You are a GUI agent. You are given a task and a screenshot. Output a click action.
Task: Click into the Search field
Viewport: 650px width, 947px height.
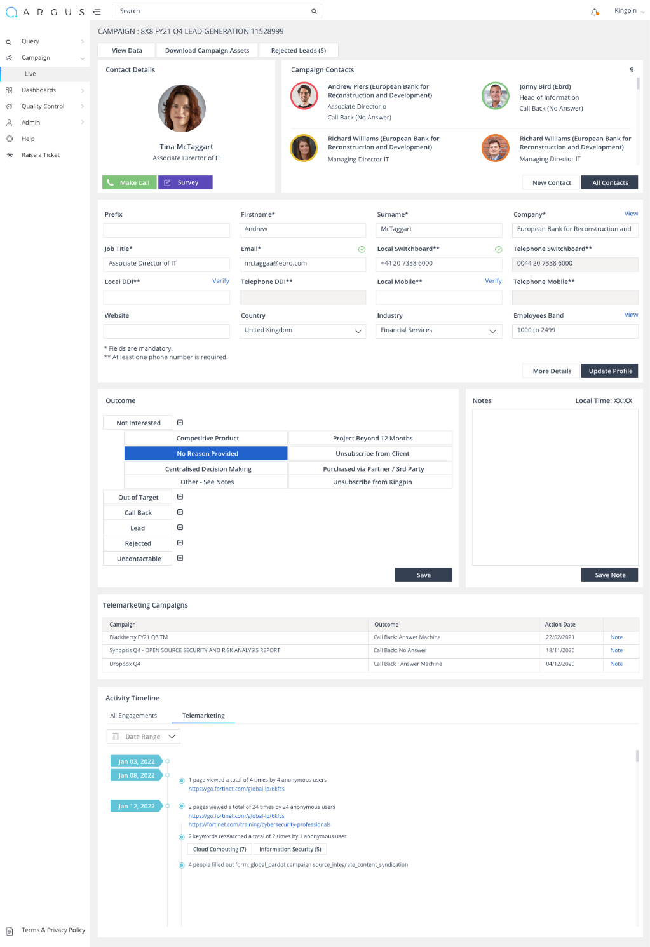click(x=217, y=11)
